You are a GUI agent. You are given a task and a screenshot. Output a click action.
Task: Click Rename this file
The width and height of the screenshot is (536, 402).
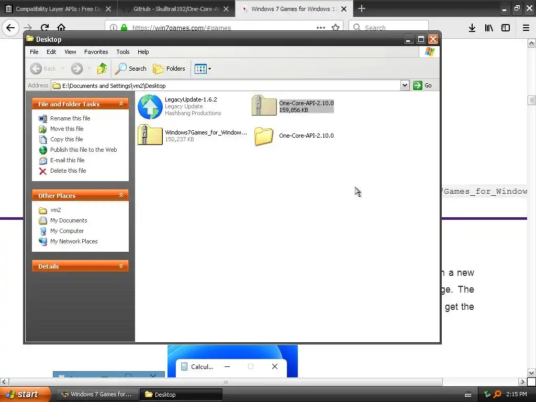click(70, 118)
